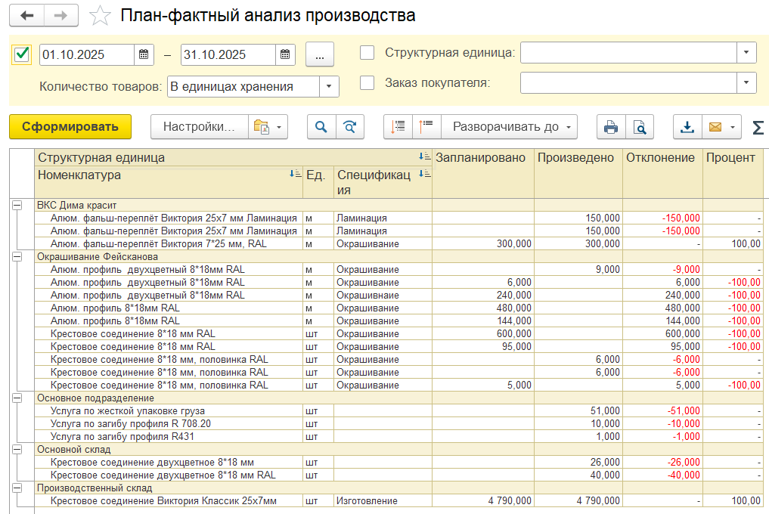Collapse the ВКС Дима красит group

pyautogui.click(x=17, y=205)
